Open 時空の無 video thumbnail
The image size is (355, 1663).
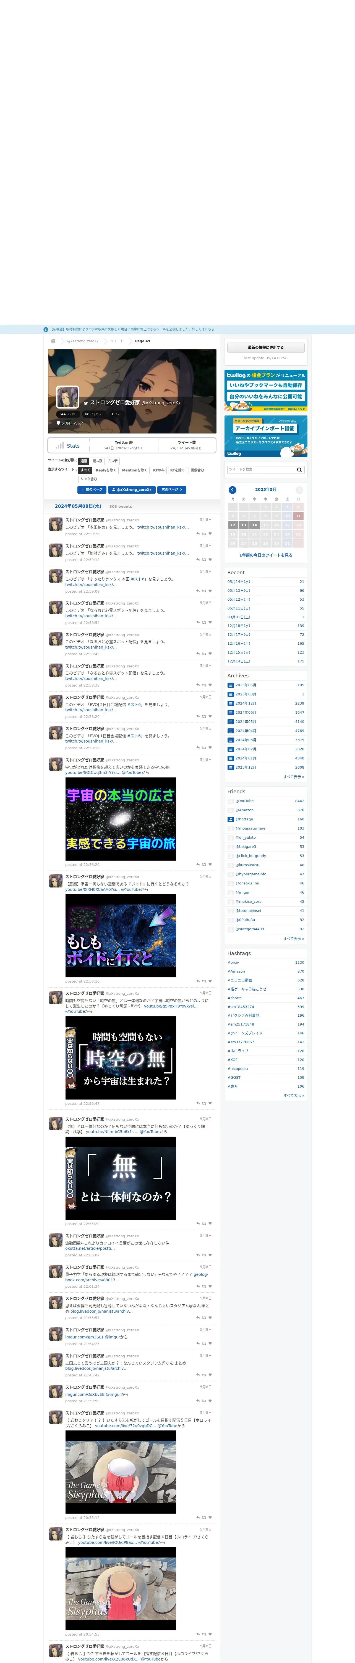point(121,1058)
